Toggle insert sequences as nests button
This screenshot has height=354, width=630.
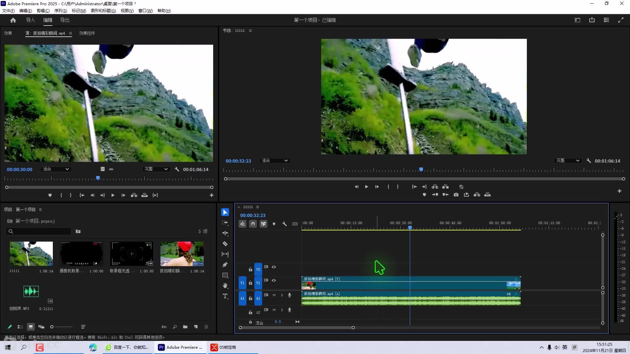click(x=242, y=224)
